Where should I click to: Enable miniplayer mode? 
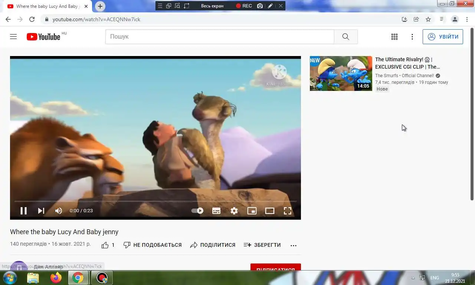[x=252, y=211]
